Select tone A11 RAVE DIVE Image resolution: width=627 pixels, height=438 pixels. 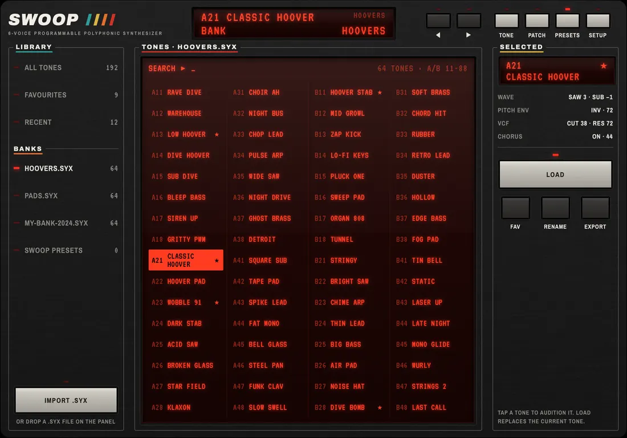coord(186,92)
